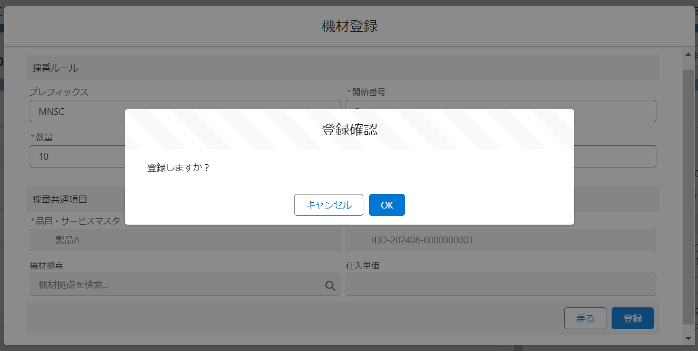This screenshot has width=698, height=351.
Task: Click the 品目・サービスマスタ field with 製品A
Action: 185,240
